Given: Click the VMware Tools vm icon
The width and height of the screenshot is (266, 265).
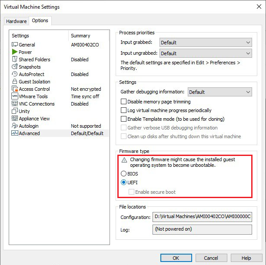Looking at the screenshot, I should click(x=14, y=96).
